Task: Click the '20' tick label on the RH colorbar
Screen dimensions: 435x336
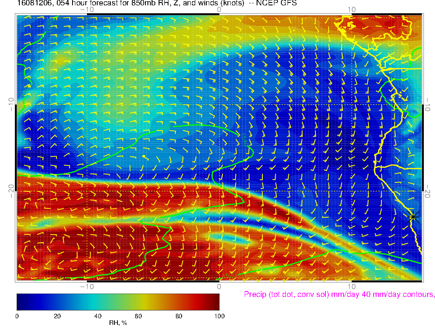Action: [x=57, y=316]
